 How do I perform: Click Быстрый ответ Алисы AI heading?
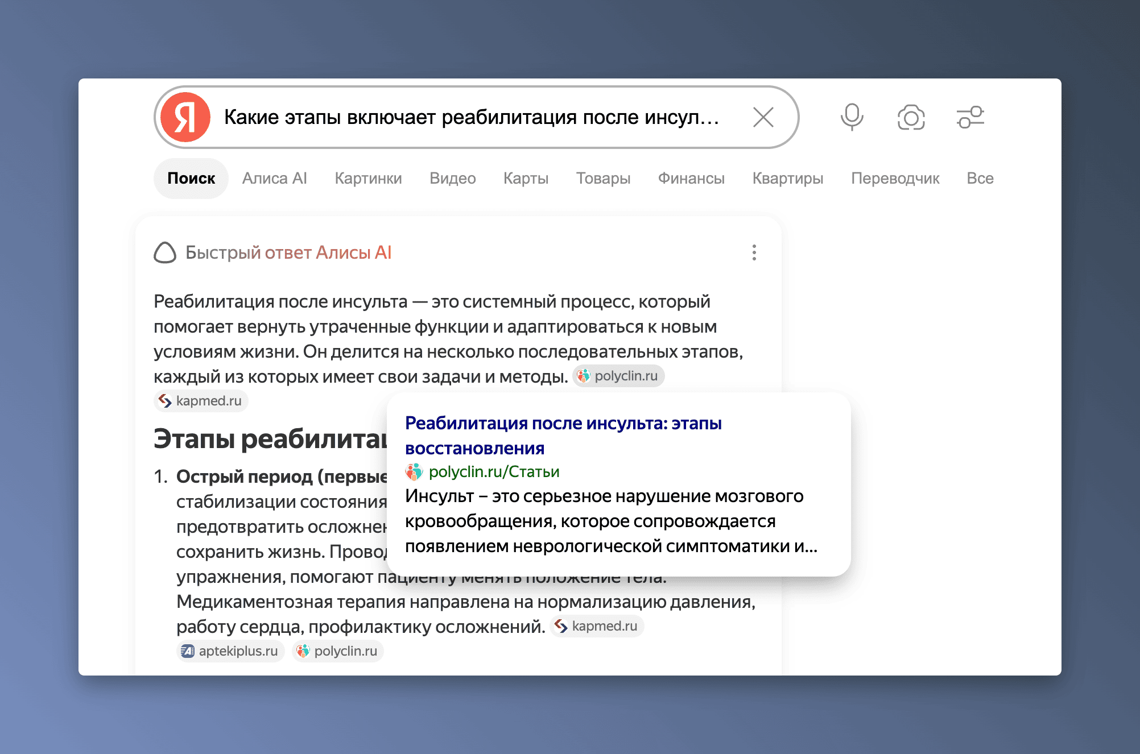coord(288,252)
